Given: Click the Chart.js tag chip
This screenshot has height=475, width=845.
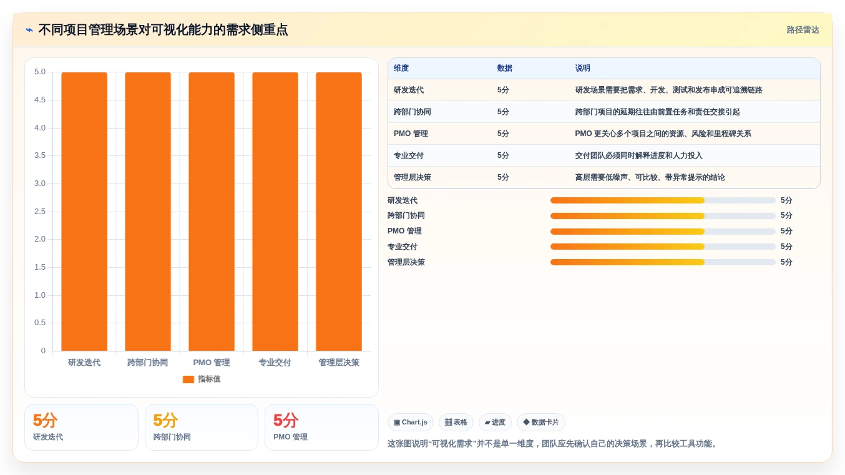Looking at the screenshot, I should point(411,423).
